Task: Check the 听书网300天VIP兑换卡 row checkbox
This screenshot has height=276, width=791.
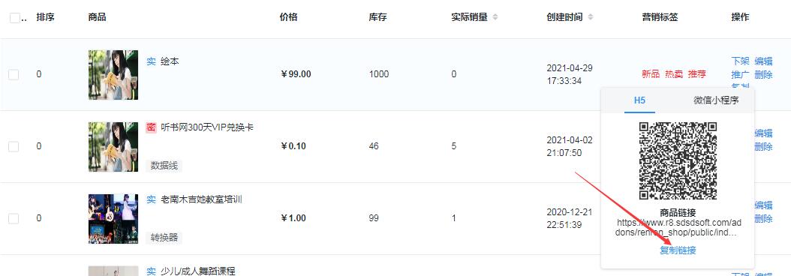Action: (x=14, y=146)
